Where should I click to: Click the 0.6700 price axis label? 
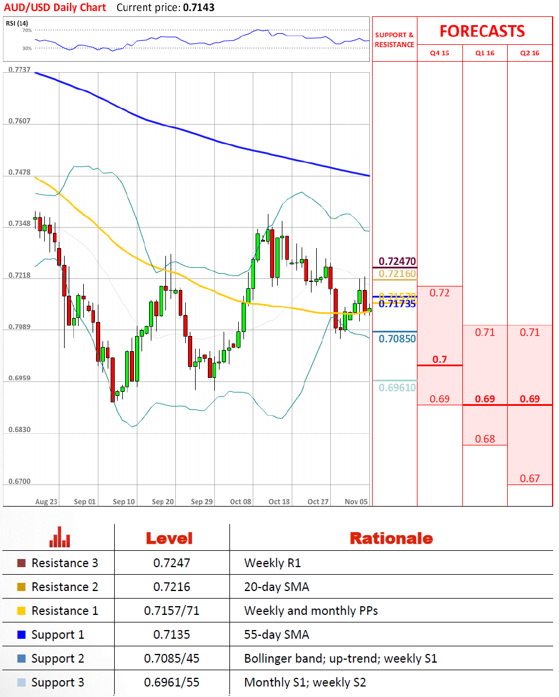point(20,482)
